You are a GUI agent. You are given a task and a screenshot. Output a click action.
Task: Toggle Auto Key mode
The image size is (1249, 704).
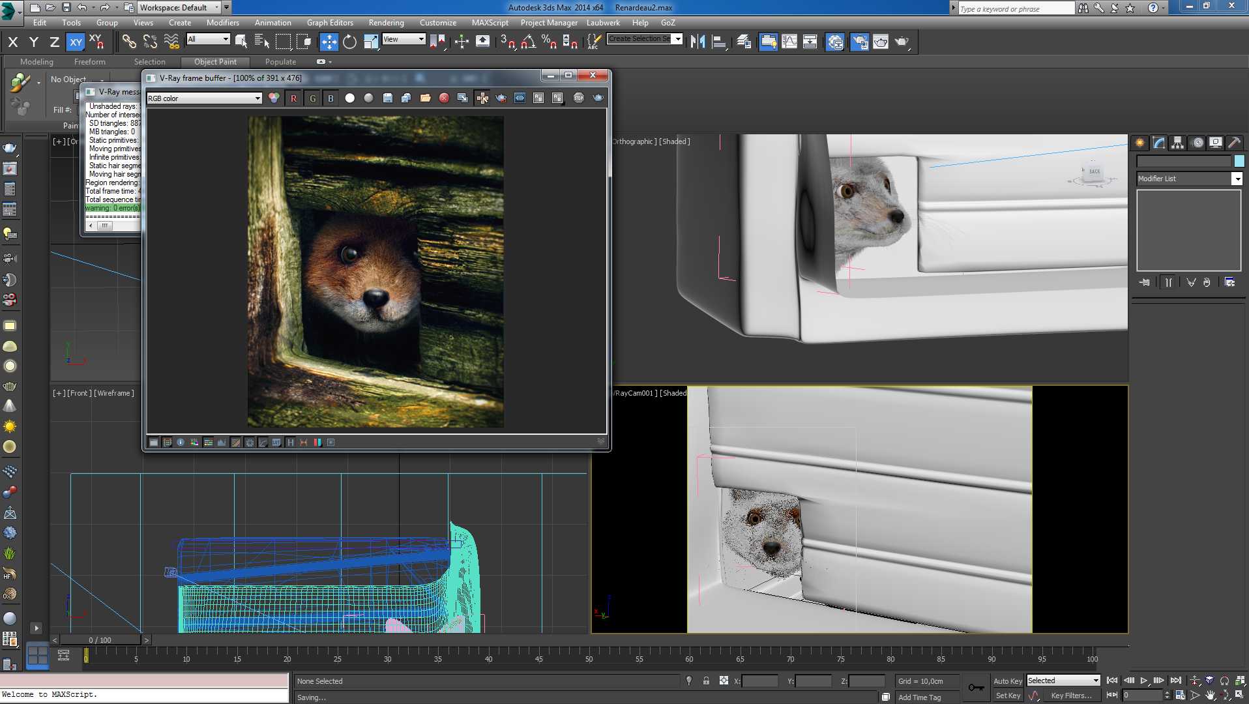tap(1008, 681)
